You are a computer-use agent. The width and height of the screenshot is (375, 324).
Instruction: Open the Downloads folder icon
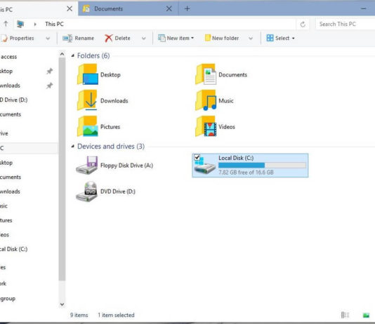[88, 100]
